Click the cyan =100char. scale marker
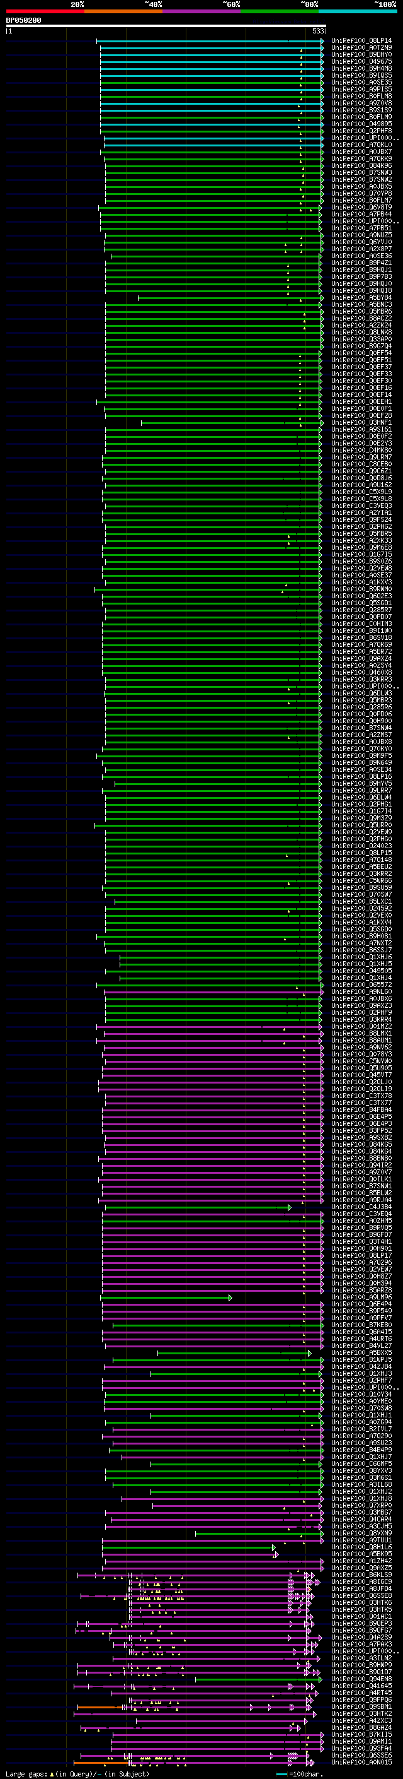Screen dimensions: 403x1779 (x=281, y=1774)
